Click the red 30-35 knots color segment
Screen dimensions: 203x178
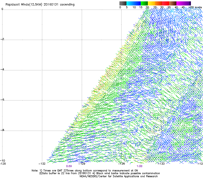166,3
